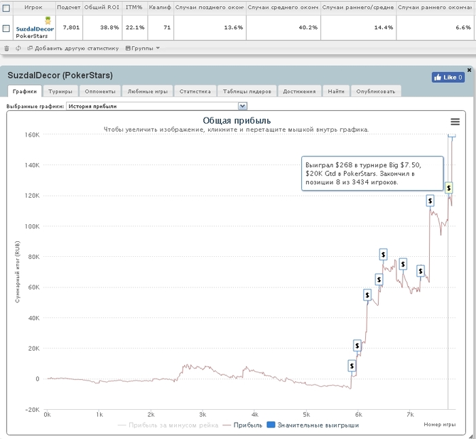This screenshot has width=476, height=439.
Task: Click the $ marker left of 7k games
Action: [x=403, y=264]
